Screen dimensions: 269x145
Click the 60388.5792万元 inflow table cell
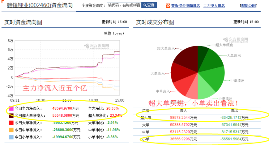183,125
